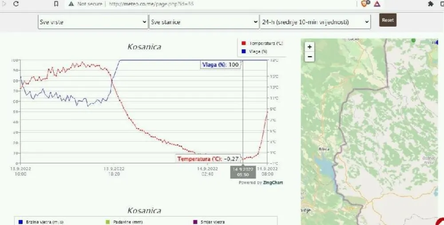Click the address bar URL meteo.co.me
This screenshot has height=225, width=444.
pos(151,4)
